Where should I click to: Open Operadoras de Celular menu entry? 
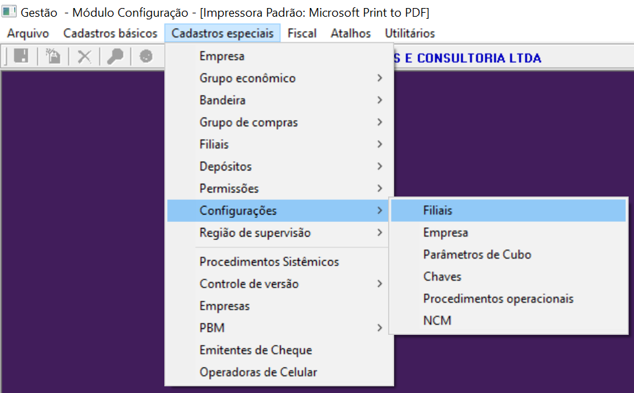[x=259, y=372]
